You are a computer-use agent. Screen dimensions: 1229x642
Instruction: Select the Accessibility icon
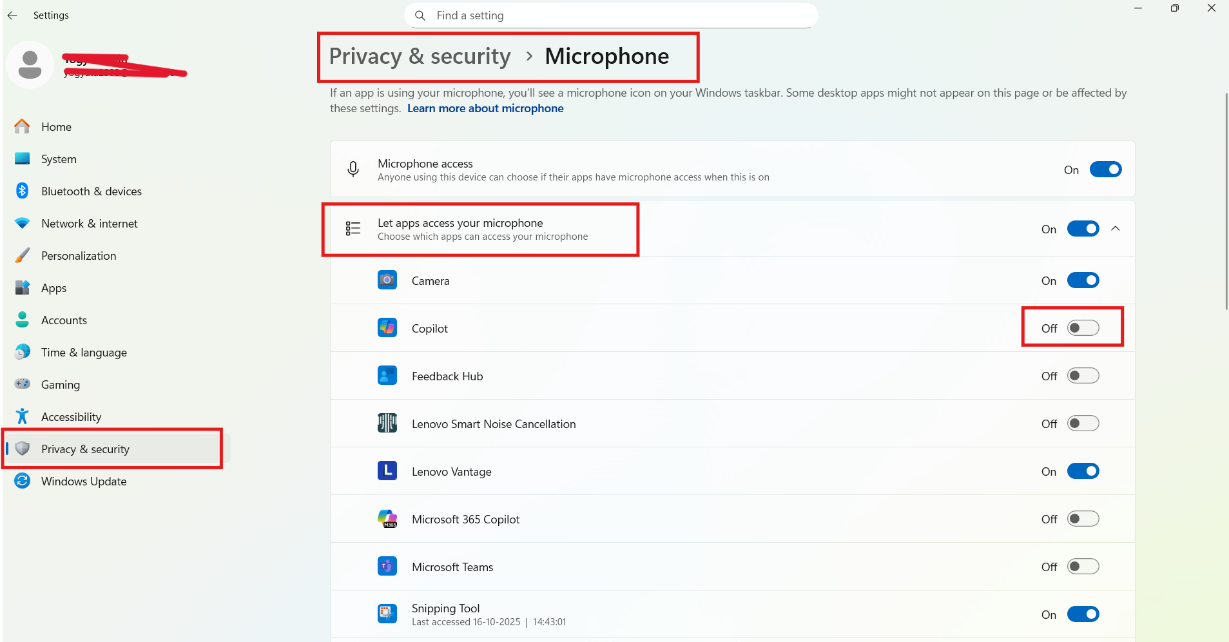pos(22,416)
